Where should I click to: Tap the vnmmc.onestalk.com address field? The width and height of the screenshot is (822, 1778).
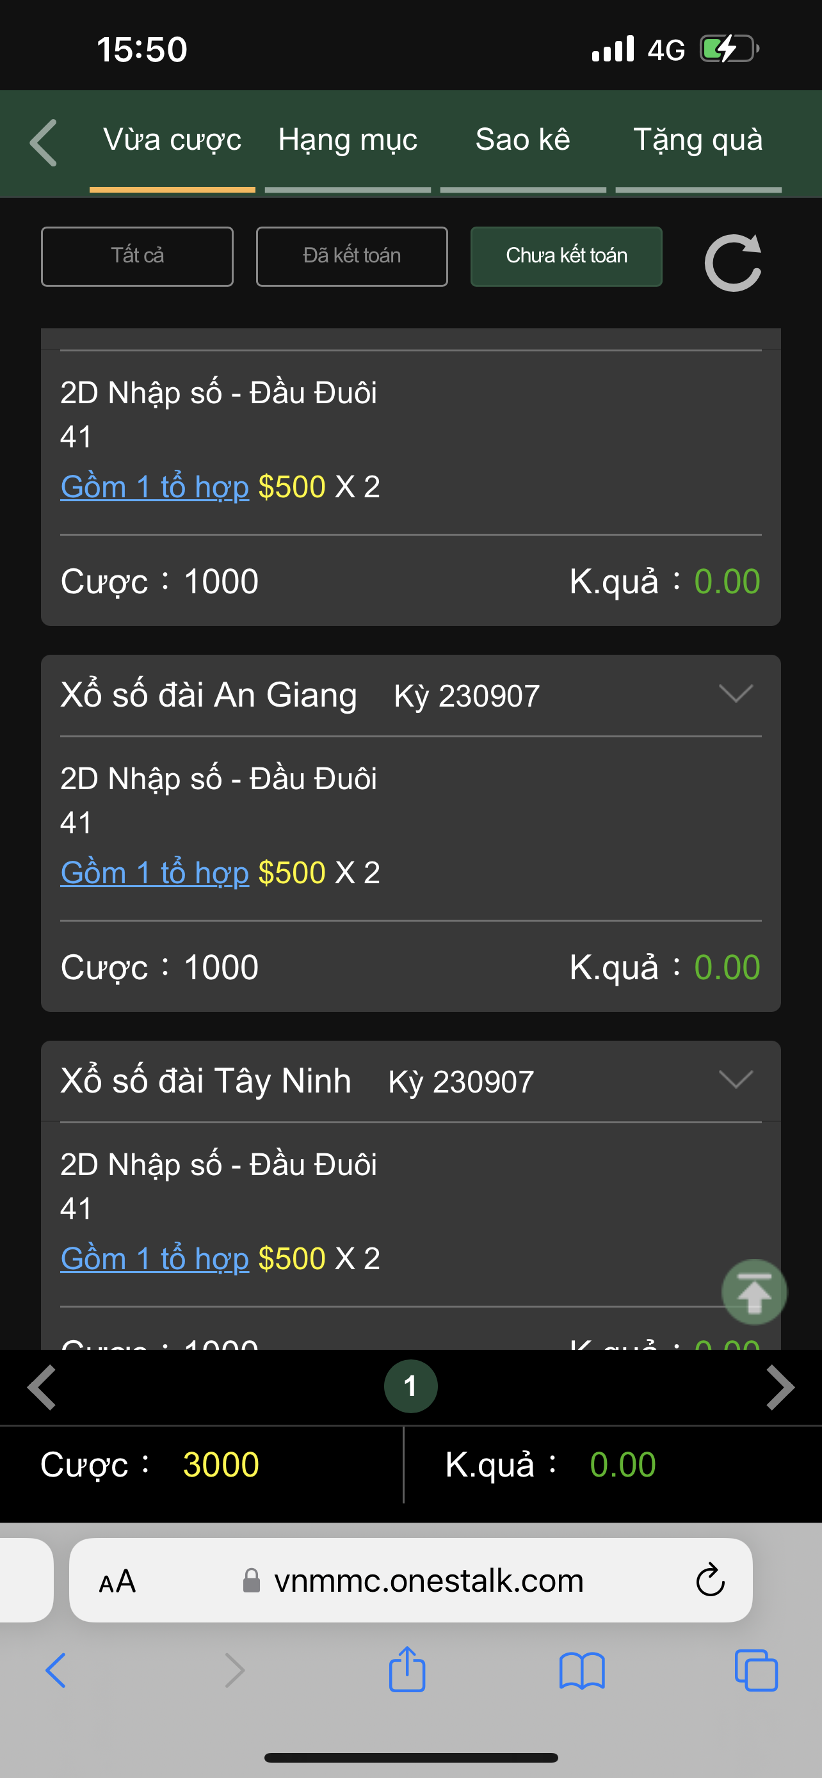click(428, 1581)
